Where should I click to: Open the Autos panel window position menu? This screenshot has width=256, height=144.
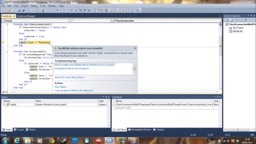[x=103, y=97]
